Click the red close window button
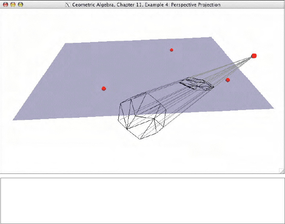Image resolution: width=285 pixels, height=224 pixels. tap(6, 5)
